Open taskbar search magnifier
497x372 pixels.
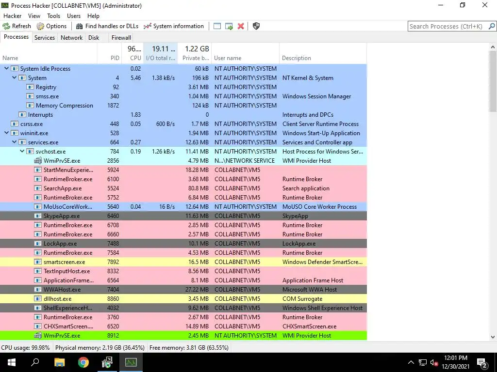35,362
